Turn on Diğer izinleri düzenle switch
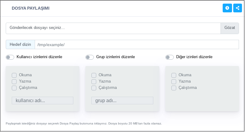 [x=170, y=57]
